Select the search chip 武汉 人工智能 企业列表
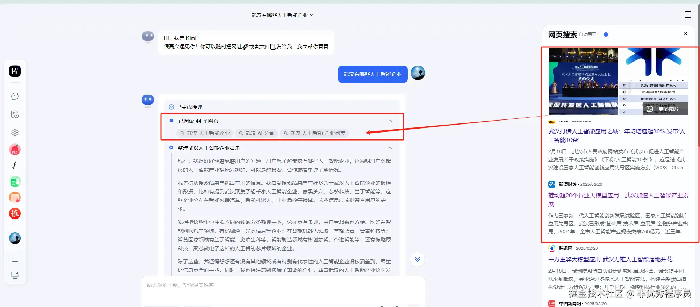700x307 pixels. tap(314, 133)
